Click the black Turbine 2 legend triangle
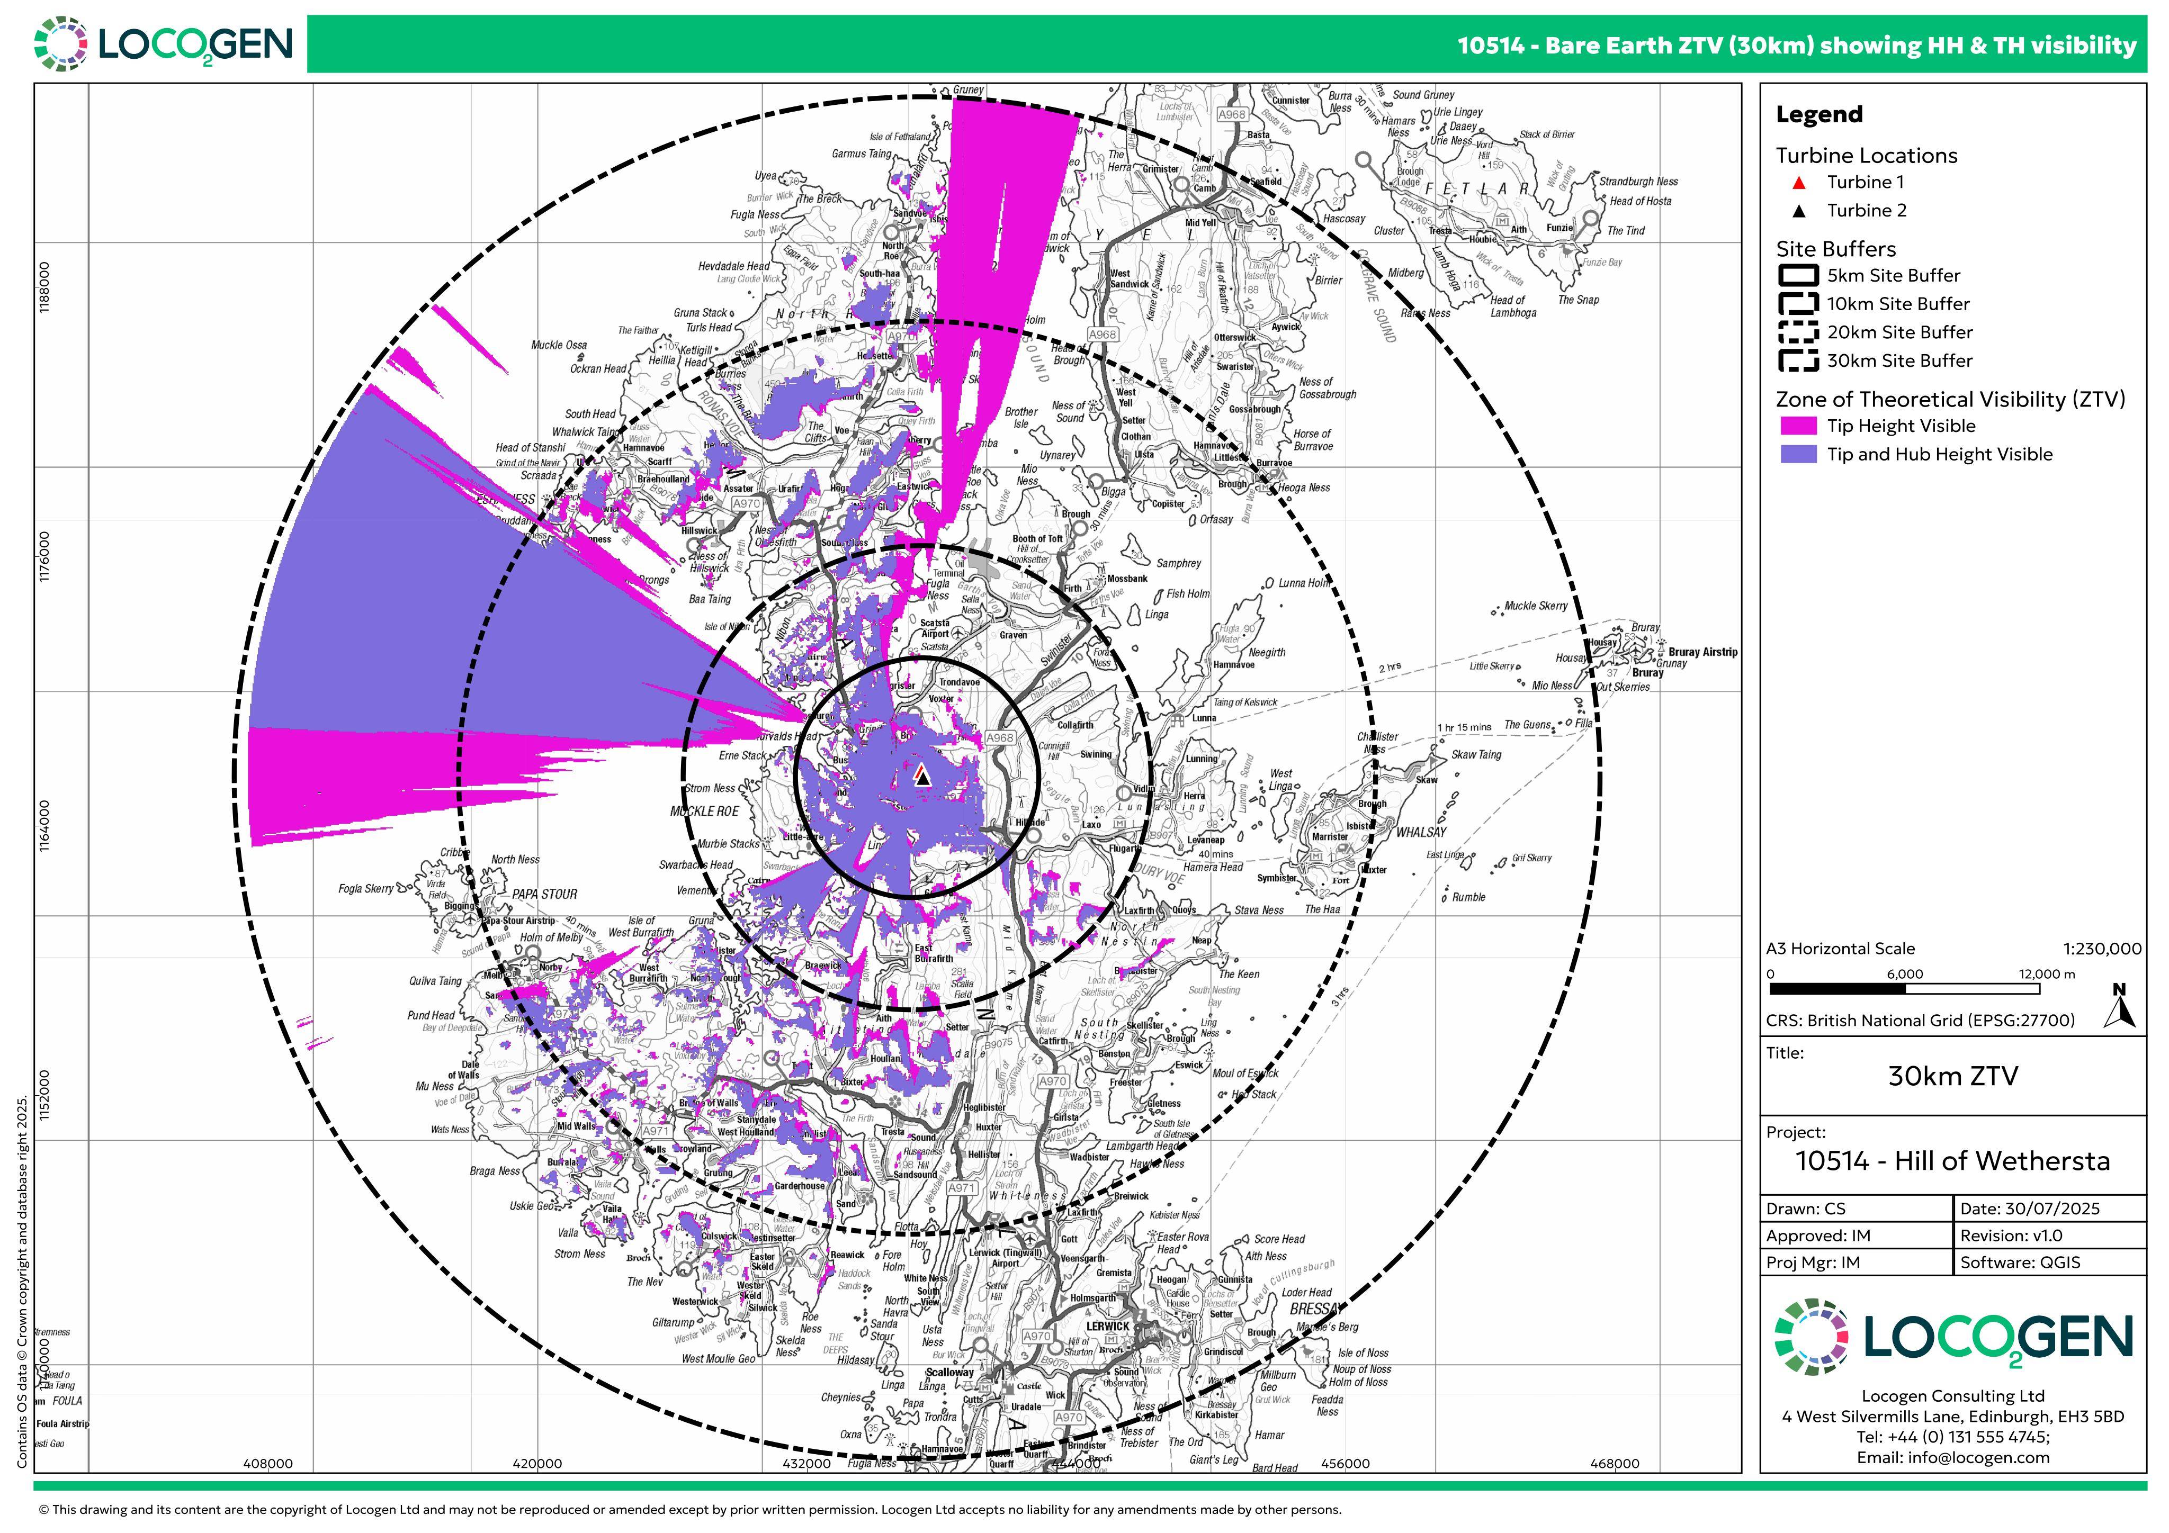 point(1799,212)
